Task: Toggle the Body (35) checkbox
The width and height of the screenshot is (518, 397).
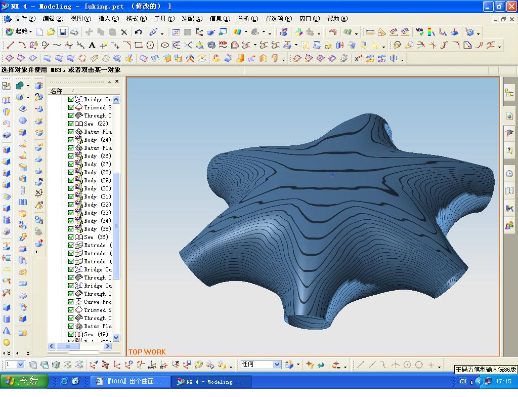Action: tap(71, 229)
